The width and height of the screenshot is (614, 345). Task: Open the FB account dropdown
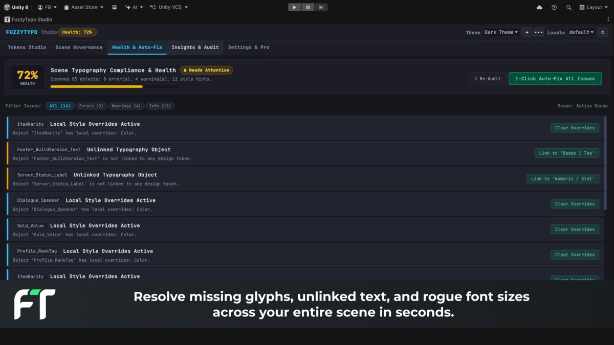click(x=47, y=7)
